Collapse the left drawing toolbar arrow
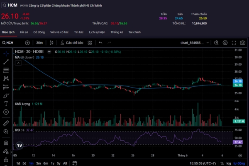Image resolution: width=249 pixels, height=166 pixels. click(x=12, y=152)
